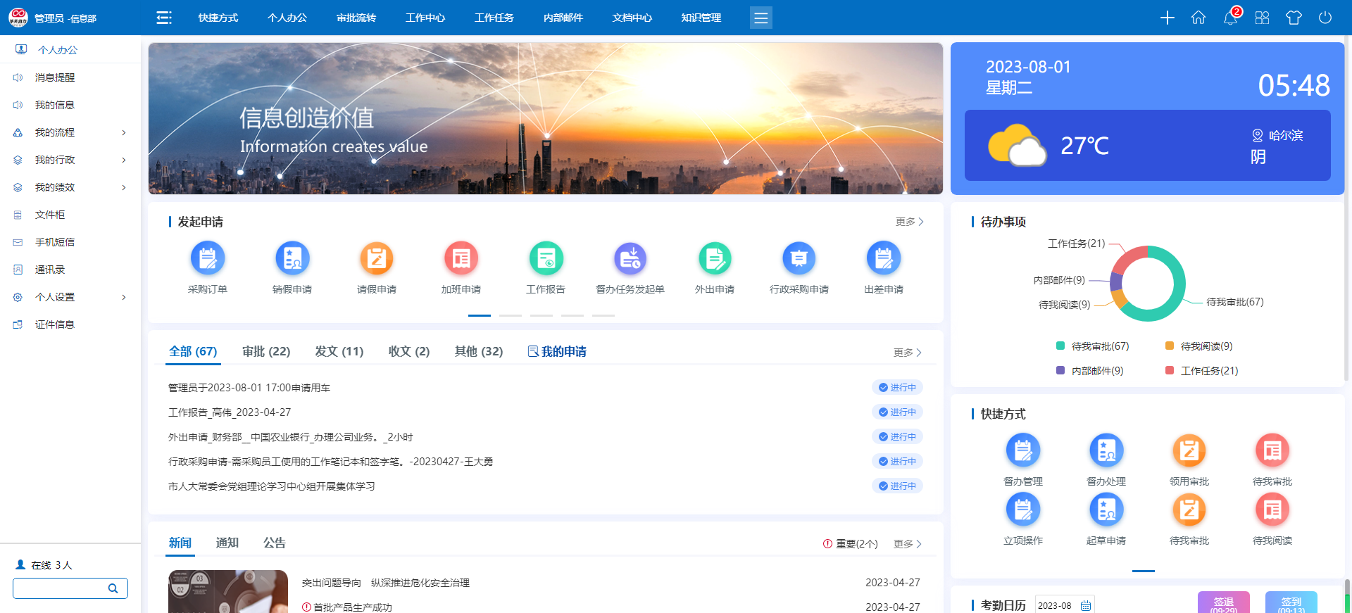Expand the 我的流程 sidebar item

[x=70, y=132]
